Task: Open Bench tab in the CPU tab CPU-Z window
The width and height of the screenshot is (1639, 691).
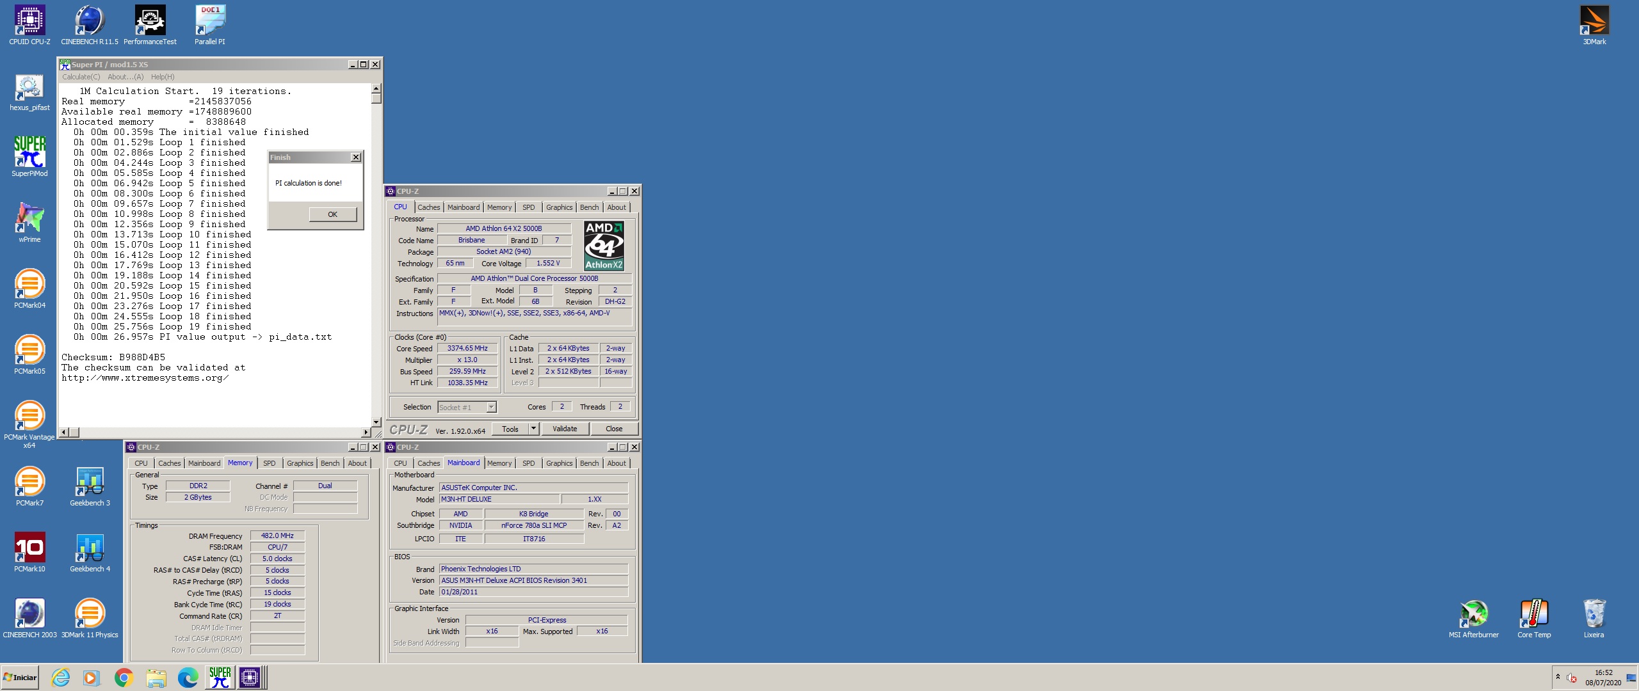Action: tap(589, 207)
